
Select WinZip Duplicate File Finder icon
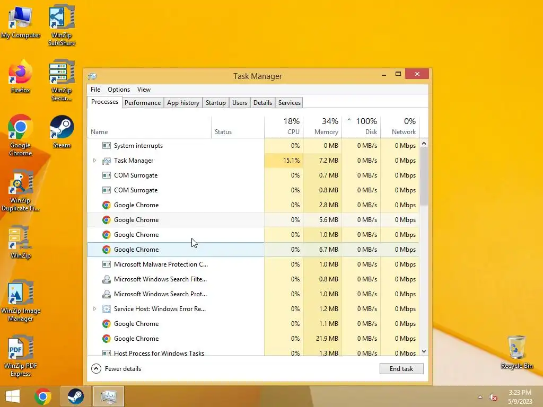click(x=21, y=191)
